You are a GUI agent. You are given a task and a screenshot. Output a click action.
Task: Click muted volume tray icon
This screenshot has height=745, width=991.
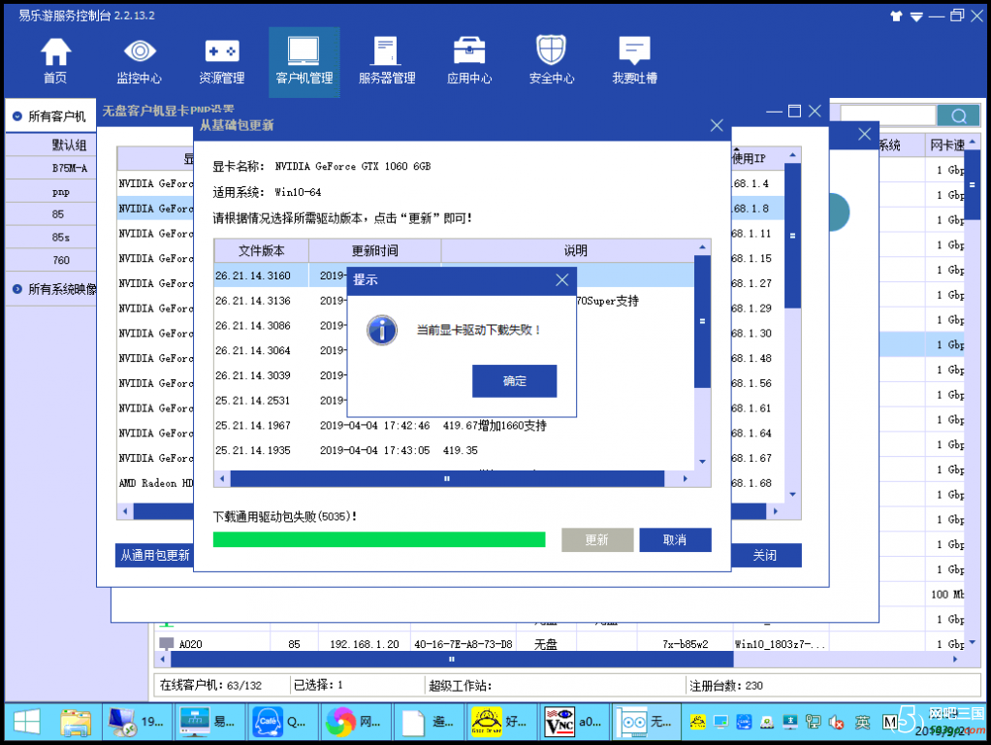(836, 722)
